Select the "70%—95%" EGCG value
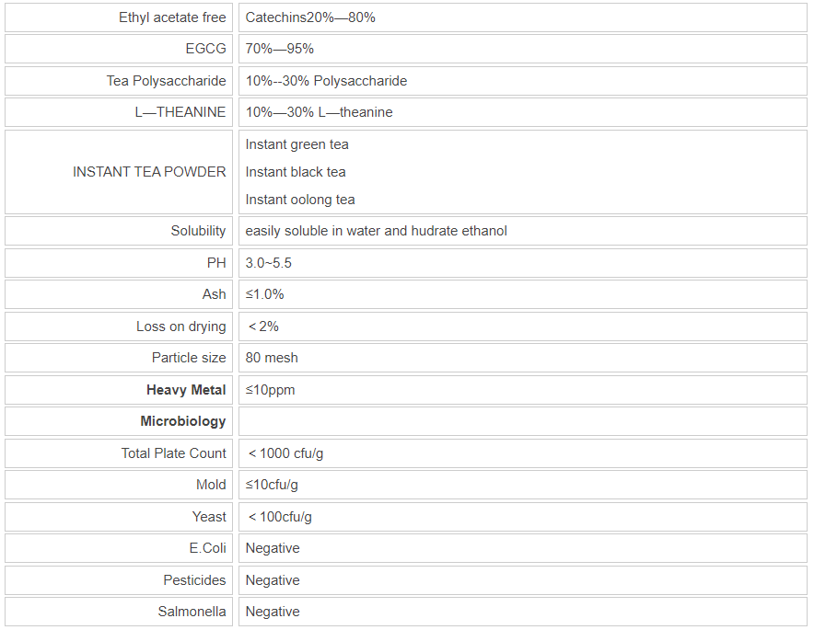Image resolution: width=814 pixels, height=630 pixels. click(280, 49)
